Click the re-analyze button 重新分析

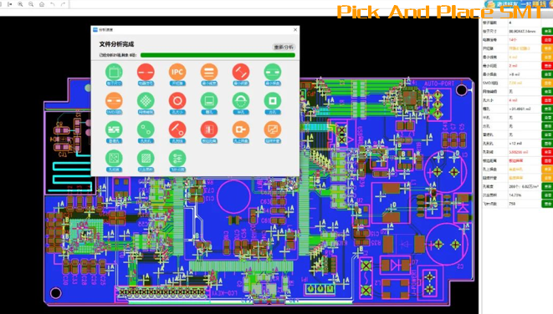click(284, 47)
